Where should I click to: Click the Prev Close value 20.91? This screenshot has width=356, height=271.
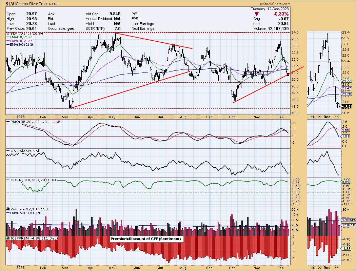coord(32,28)
